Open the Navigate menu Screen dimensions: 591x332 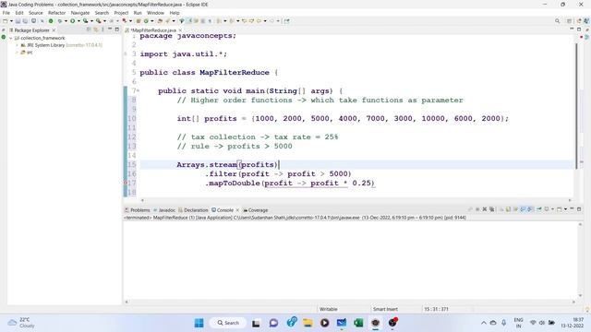click(80, 13)
